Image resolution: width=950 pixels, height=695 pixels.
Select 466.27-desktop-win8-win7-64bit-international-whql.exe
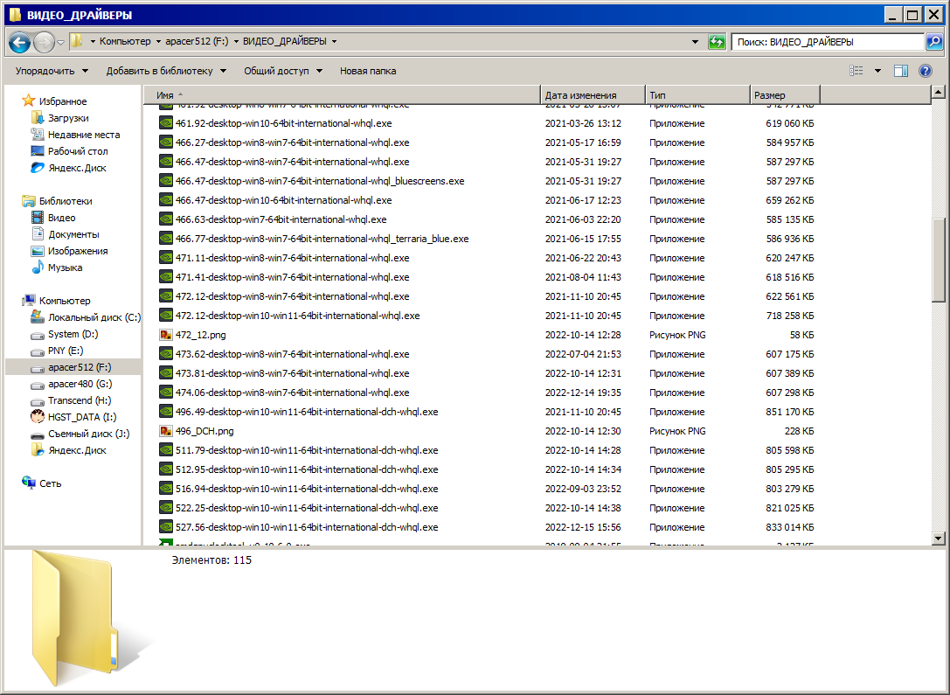(x=292, y=142)
